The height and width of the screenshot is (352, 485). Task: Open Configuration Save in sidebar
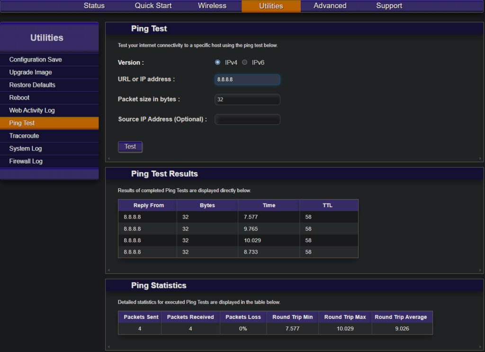(x=36, y=60)
